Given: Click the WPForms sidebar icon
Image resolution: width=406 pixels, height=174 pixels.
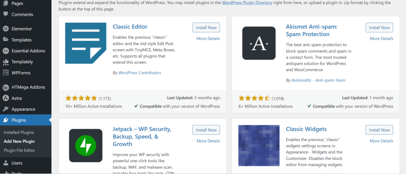Looking at the screenshot, I should (6, 73).
